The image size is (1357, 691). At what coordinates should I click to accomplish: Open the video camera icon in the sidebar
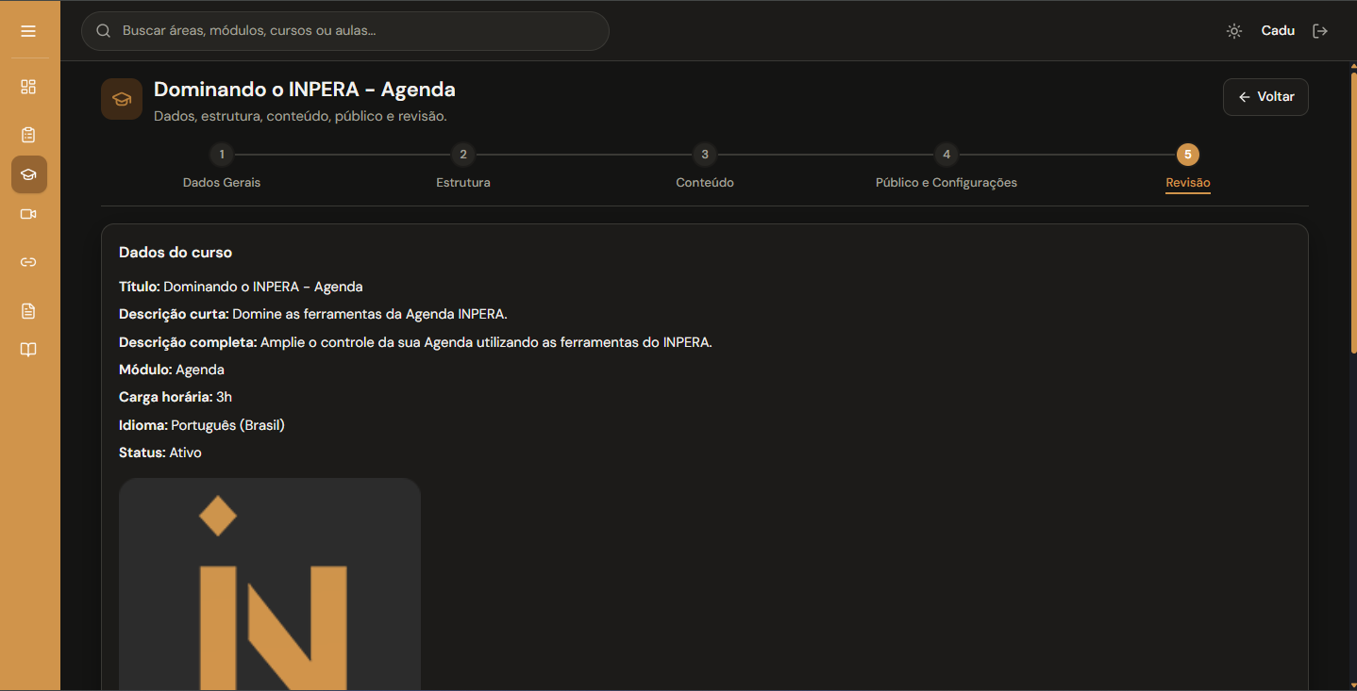[x=28, y=214]
